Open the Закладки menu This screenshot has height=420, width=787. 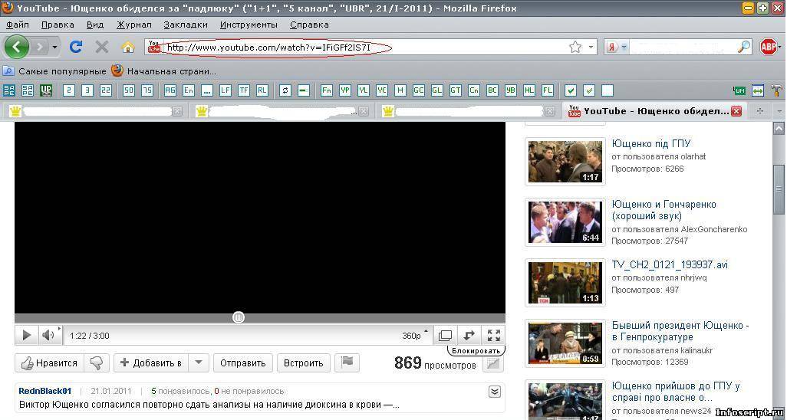(x=186, y=25)
